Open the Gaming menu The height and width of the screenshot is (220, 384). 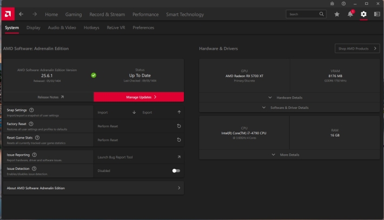coord(74,15)
